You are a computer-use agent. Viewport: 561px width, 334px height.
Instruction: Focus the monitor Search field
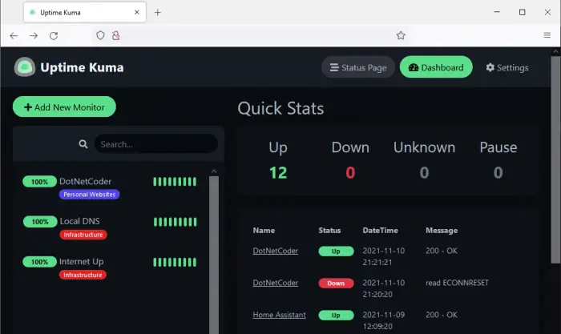(156, 143)
